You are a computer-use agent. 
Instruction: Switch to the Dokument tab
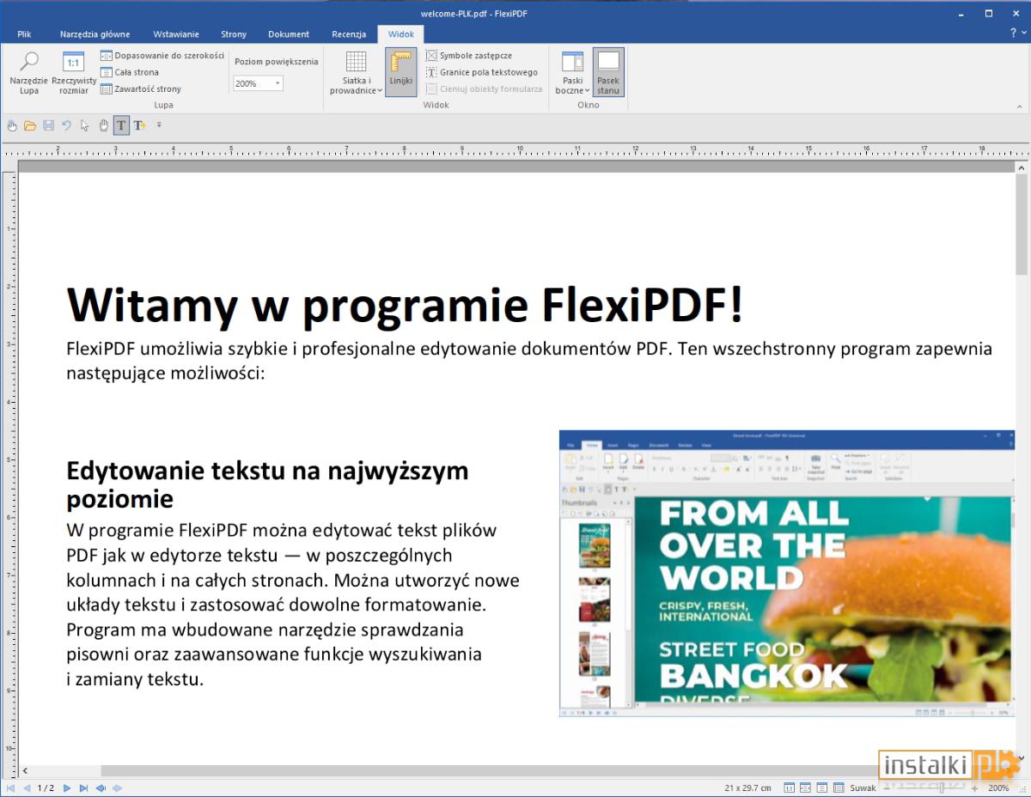coord(289,34)
